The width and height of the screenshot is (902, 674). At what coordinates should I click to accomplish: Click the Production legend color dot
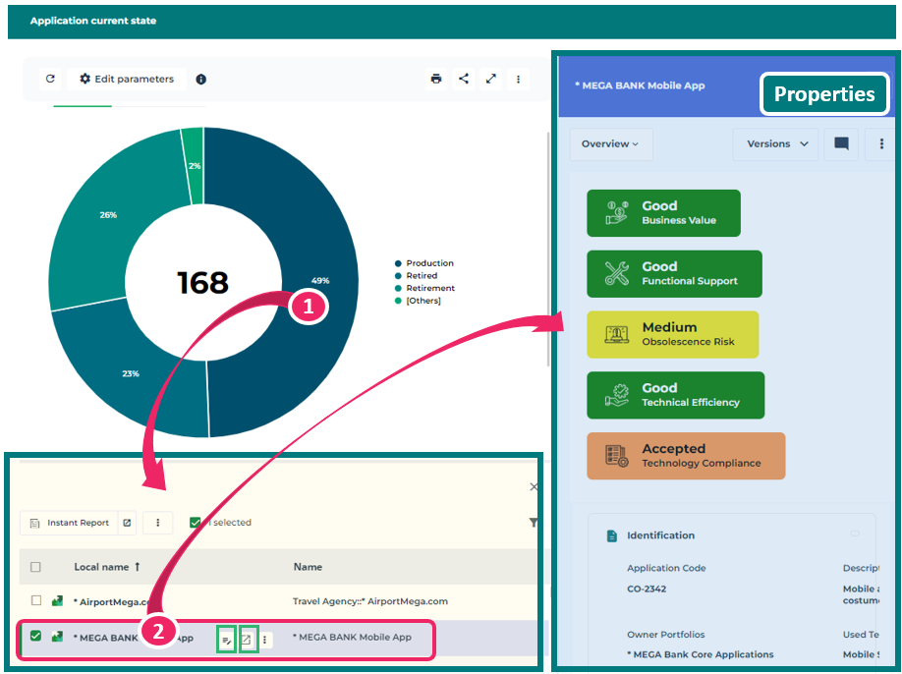398,263
